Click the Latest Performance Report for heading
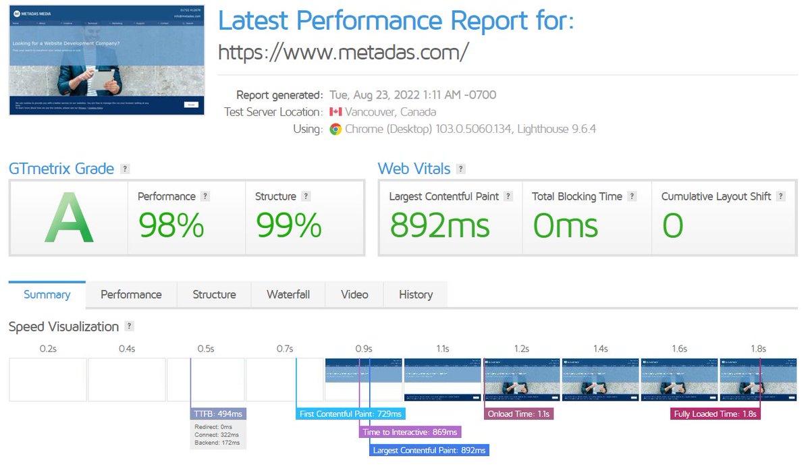Screen dimensions: 810x475 [x=396, y=21]
